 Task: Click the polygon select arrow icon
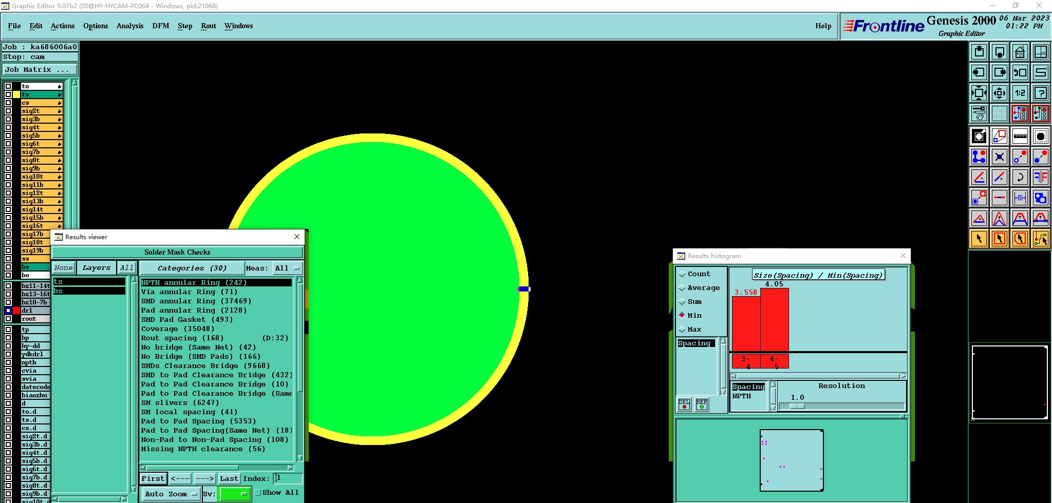click(1020, 239)
